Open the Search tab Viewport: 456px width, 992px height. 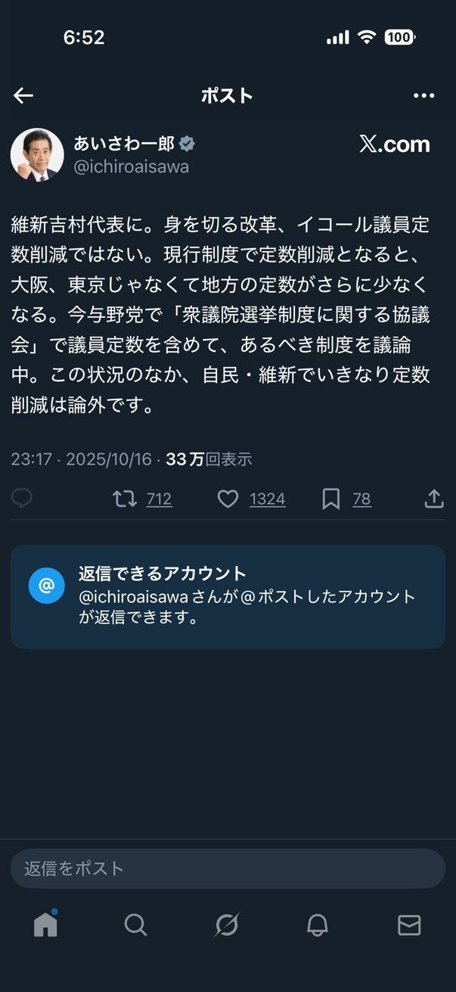135,925
